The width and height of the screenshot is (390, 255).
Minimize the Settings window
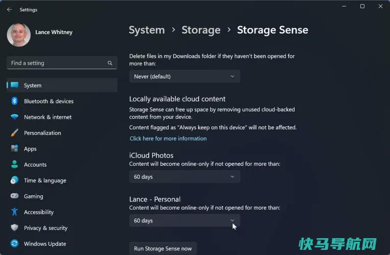344,6
